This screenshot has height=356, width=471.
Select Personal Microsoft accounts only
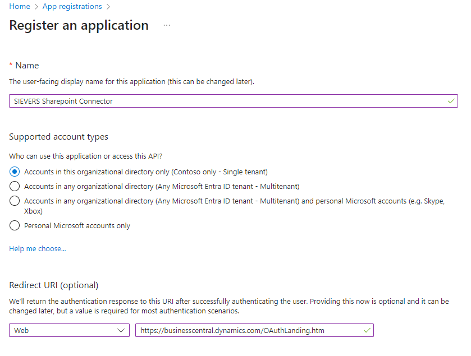[x=14, y=225]
